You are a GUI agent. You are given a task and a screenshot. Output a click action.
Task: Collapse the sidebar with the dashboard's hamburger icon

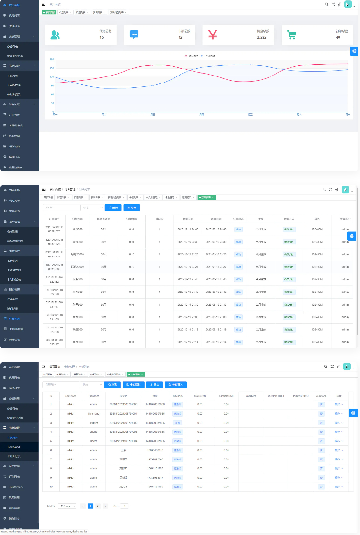click(x=44, y=4)
